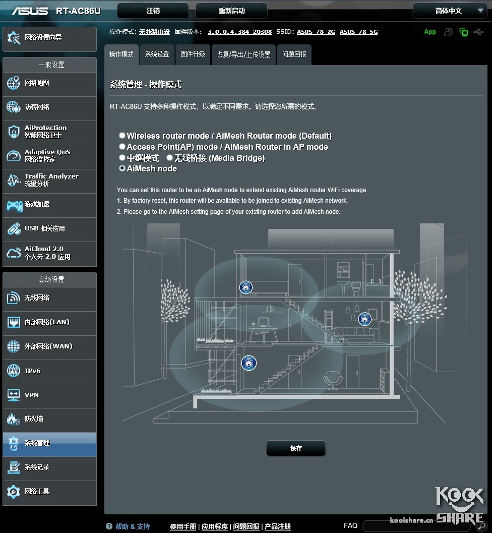Click the 访客网络 icon
The image size is (492, 533).
coord(14,107)
